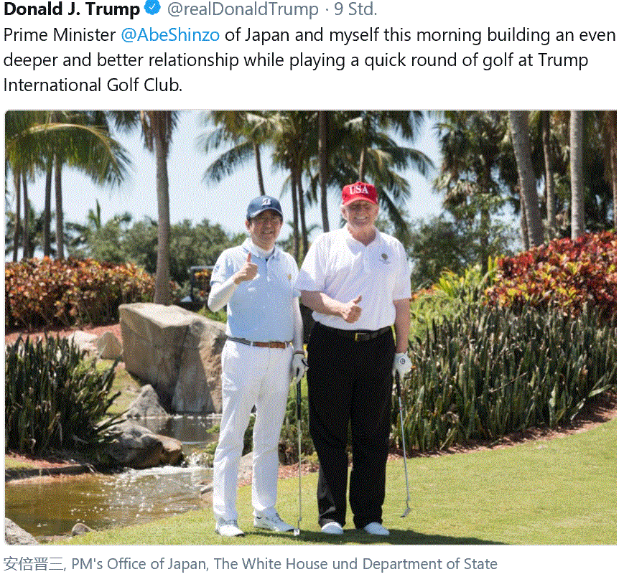The height and width of the screenshot is (587, 624).
Task: Click the @realDonaldTrump handle
Action: click(x=243, y=9)
